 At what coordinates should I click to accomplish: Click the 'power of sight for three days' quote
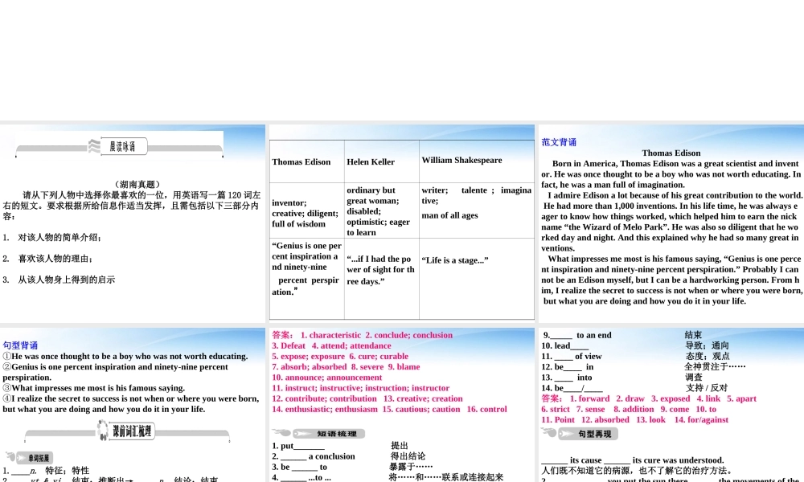click(381, 270)
